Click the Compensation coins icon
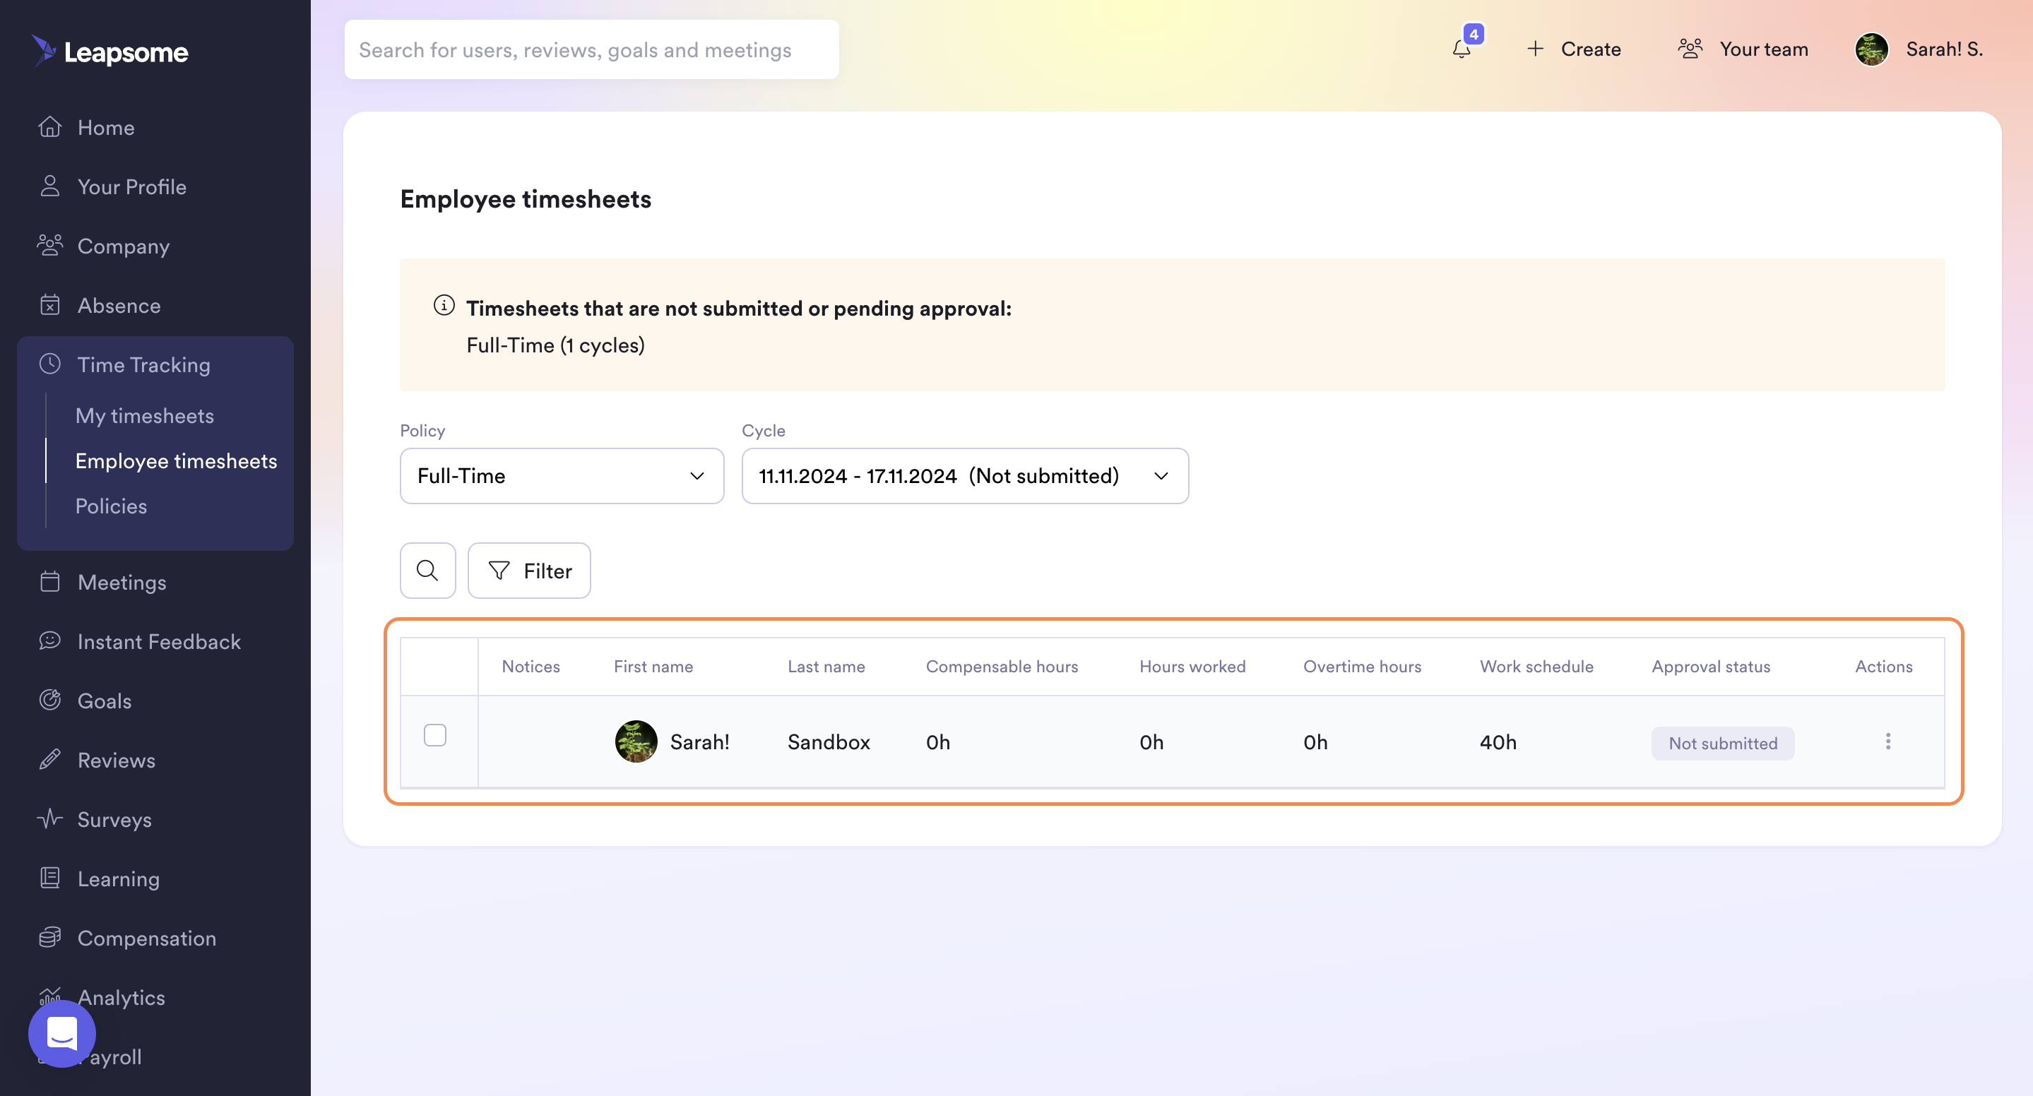 coord(49,937)
